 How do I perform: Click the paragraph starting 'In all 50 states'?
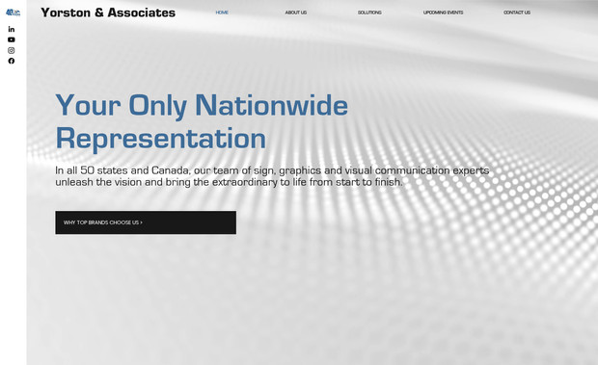tap(272, 176)
